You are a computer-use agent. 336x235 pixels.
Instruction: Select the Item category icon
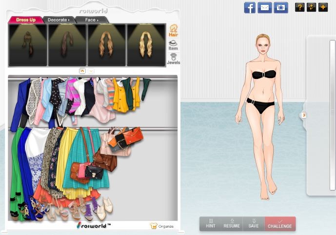[x=173, y=45]
